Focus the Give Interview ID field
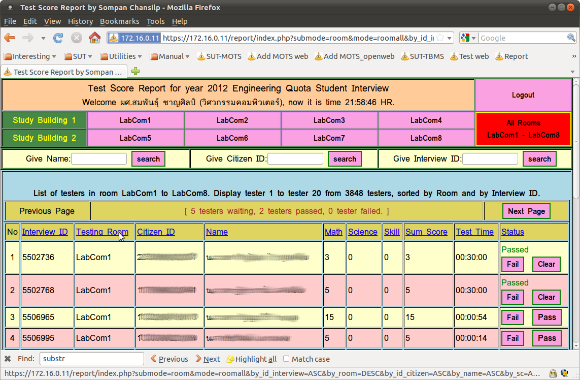580x380 pixels. (x=490, y=159)
